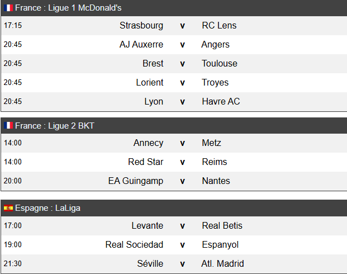Open the AJ Auxerre v Angers match row
This screenshot has width=347, height=274.
174,45
